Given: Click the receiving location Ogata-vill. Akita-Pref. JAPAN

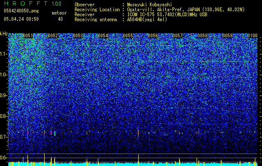Looking at the screenshot, I should tap(186, 10).
